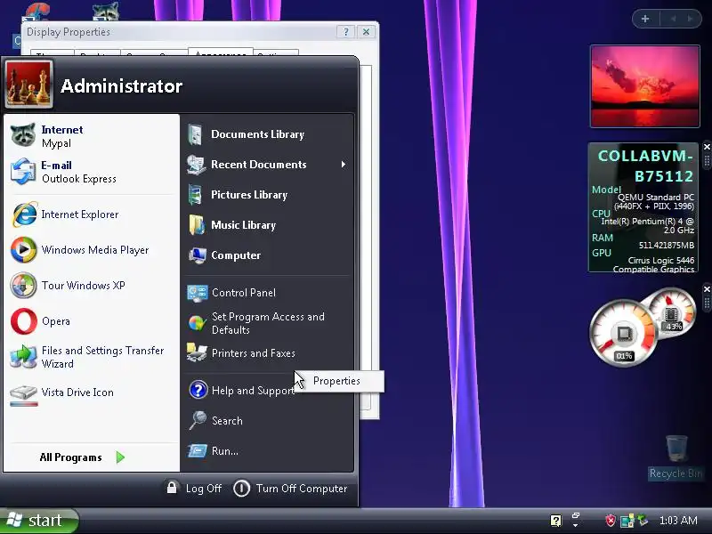Open Set Program Access and Defaults
The image size is (712, 534).
coord(267,323)
